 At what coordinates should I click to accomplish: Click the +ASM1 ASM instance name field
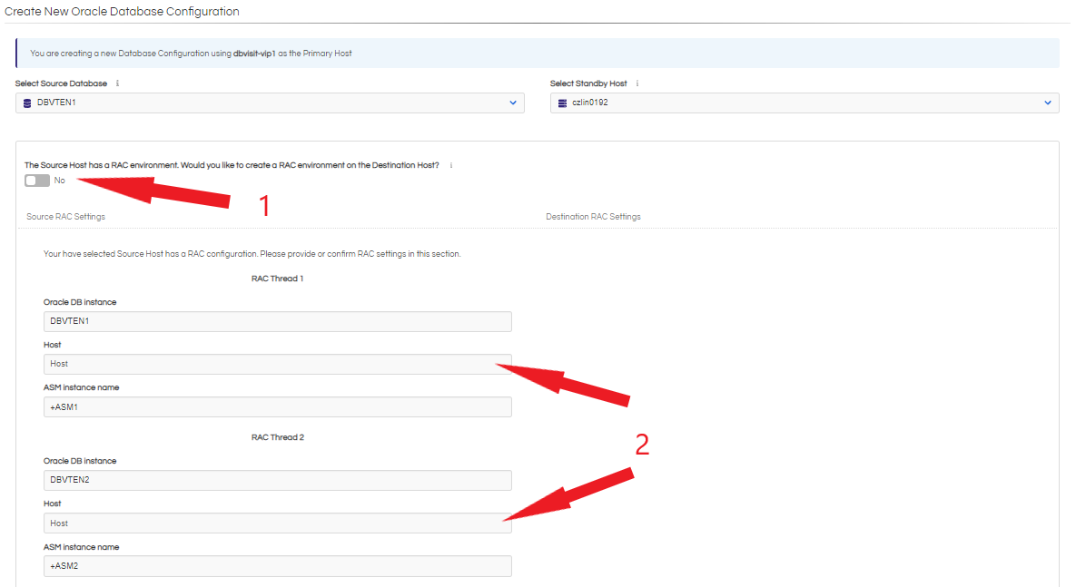(277, 407)
